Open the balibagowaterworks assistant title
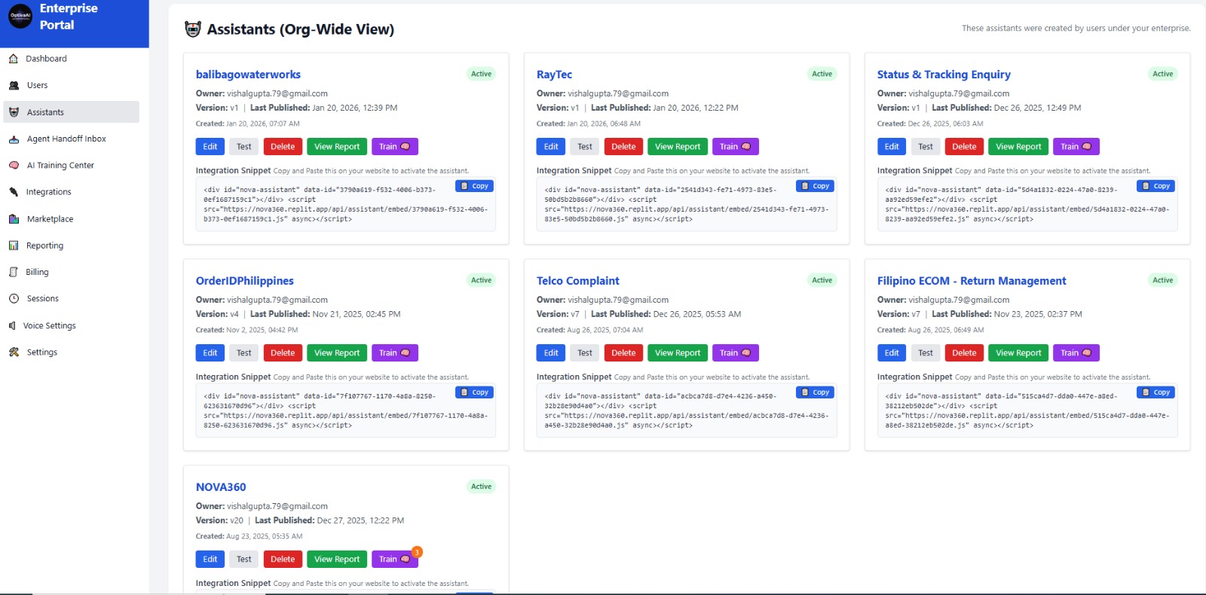 pos(248,75)
